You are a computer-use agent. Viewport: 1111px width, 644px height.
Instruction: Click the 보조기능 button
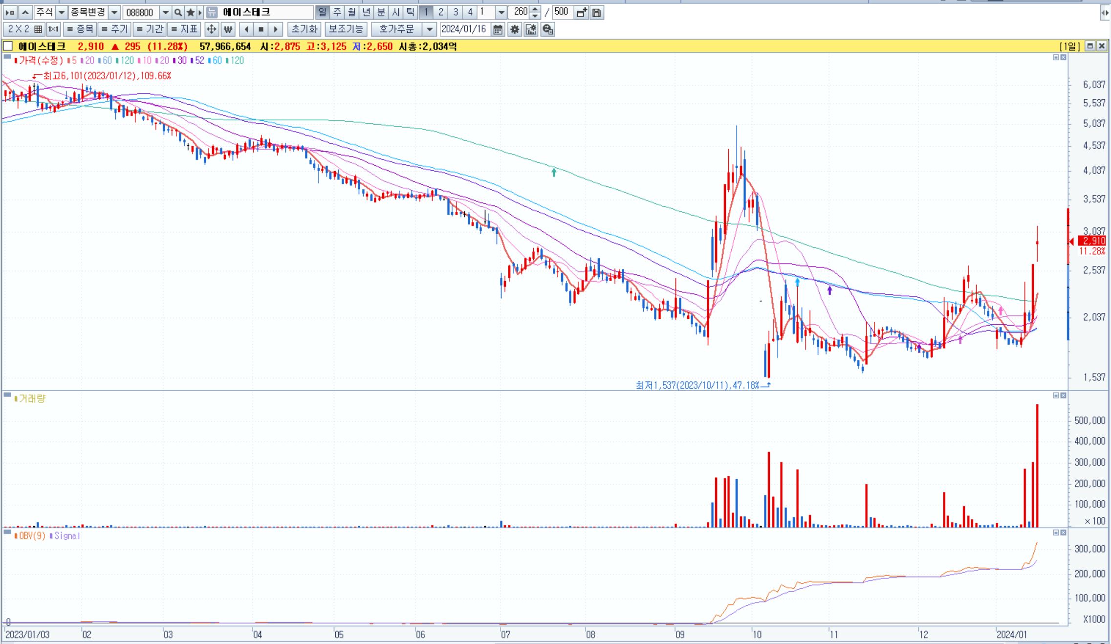tap(346, 29)
